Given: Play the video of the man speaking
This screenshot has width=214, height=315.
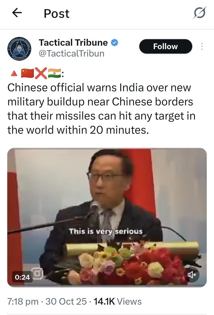Looking at the screenshot, I should (107, 218).
